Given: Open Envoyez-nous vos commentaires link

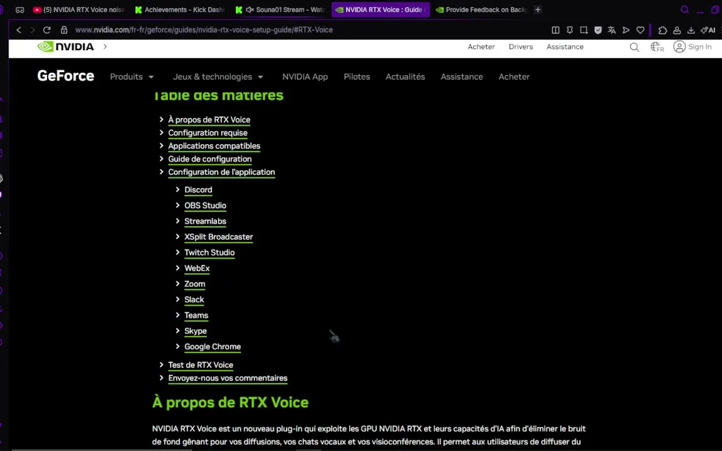Looking at the screenshot, I should (228, 378).
